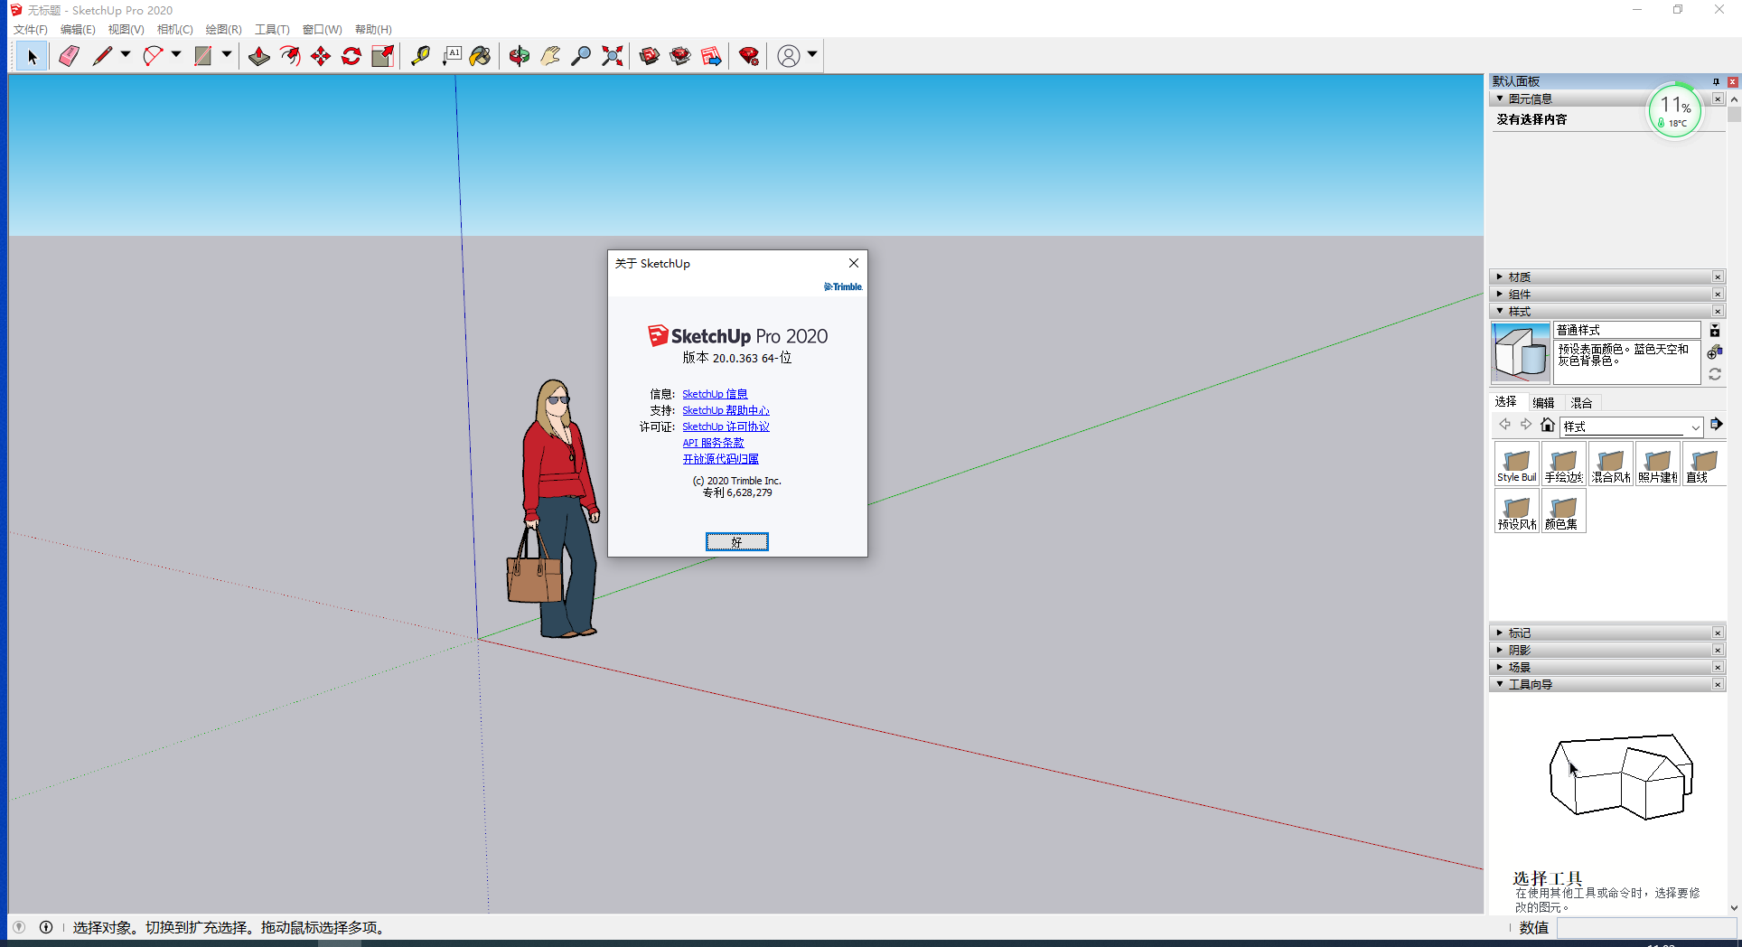Switch to the 混合 tab in styles panel
This screenshot has width=1742, height=947.
pyautogui.click(x=1581, y=403)
